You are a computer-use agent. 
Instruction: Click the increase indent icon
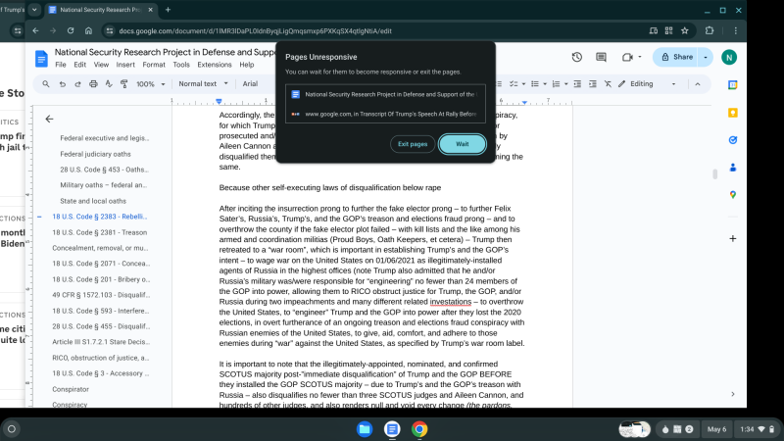(x=593, y=84)
